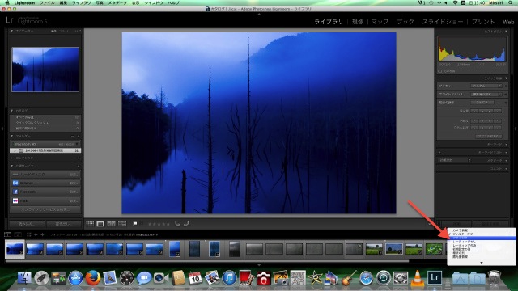518x291 pixels.
Task: Click the Facebook publish service icon
Action: point(15,192)
